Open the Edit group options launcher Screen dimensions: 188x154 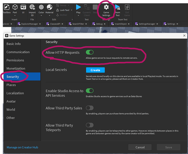[72, 19]
